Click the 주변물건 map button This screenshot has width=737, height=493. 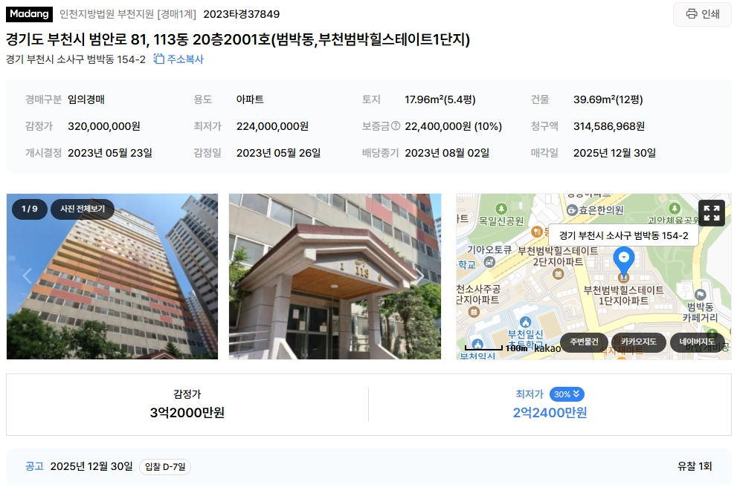click(585, 342)
